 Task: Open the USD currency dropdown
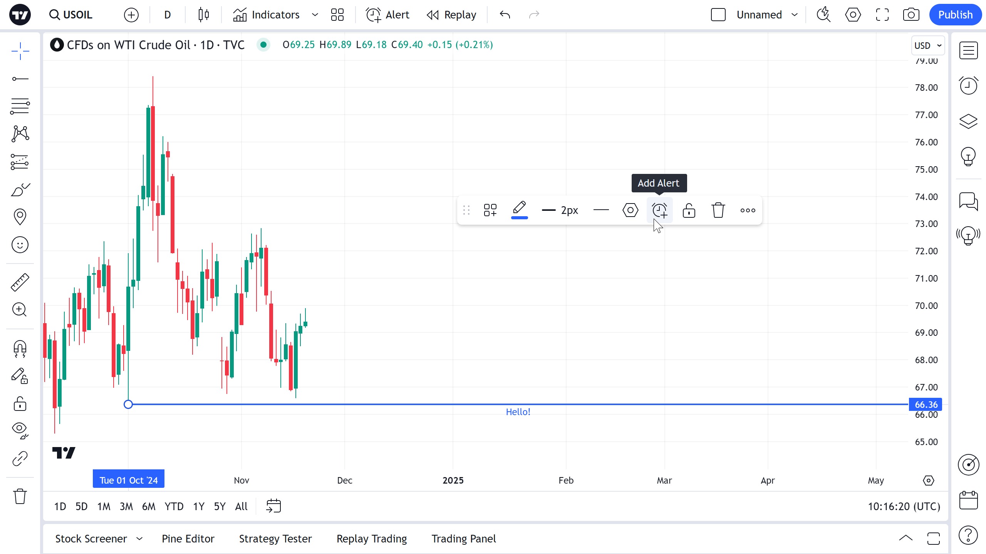pos(927,45)
